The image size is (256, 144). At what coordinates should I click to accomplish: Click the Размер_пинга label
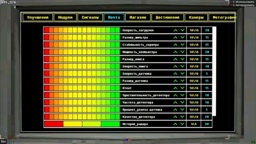click(133, 59)
